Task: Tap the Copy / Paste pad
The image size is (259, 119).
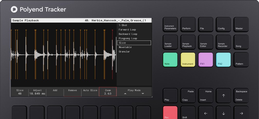Action: 188,96
